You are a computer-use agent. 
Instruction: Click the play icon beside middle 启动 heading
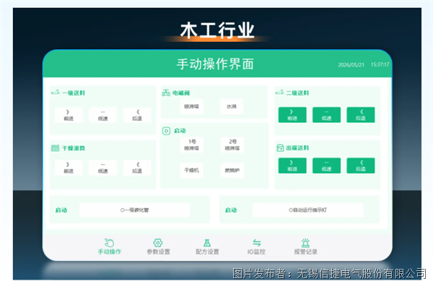tap(166, 131)
